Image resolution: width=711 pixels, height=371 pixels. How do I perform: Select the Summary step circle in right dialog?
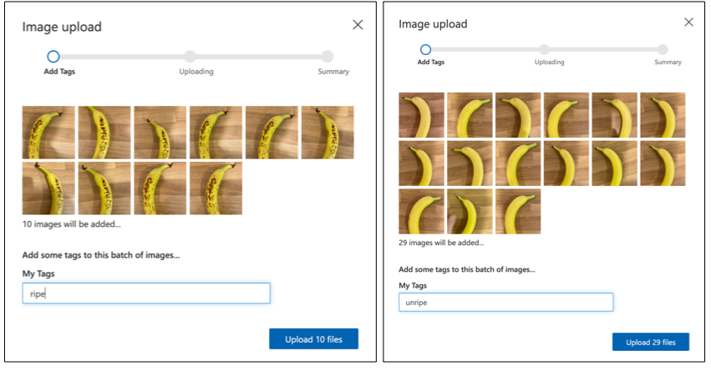[x=663, y=49]
